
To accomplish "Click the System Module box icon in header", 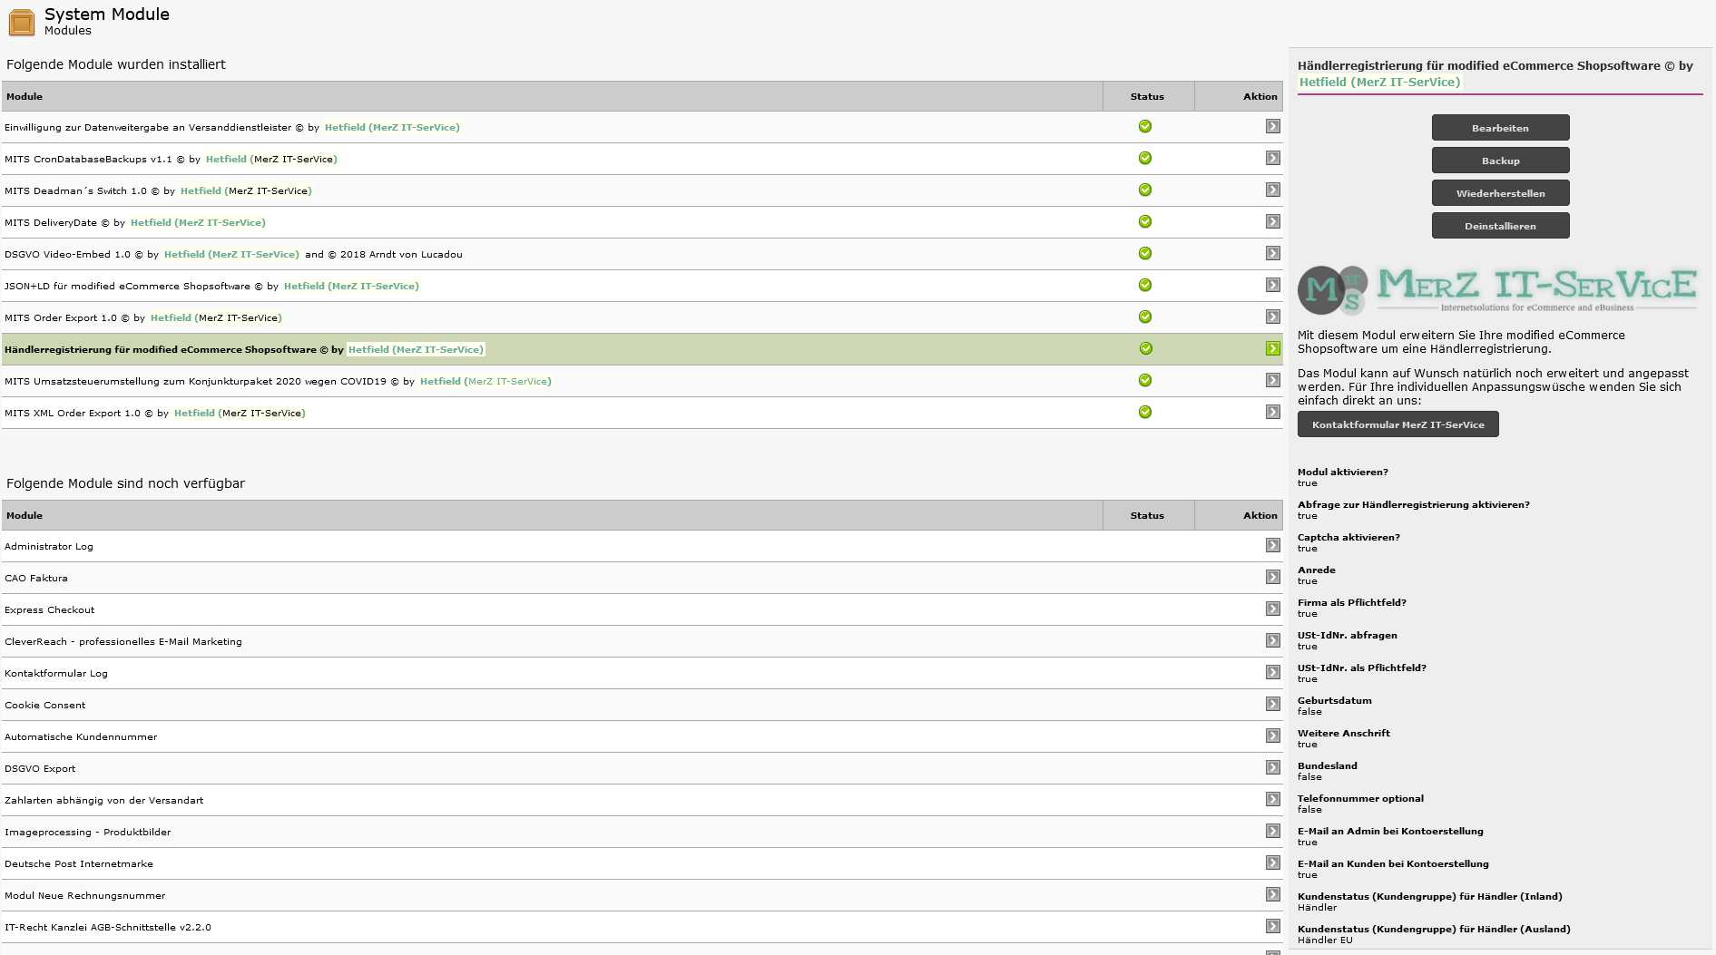I will pos(21,23).
